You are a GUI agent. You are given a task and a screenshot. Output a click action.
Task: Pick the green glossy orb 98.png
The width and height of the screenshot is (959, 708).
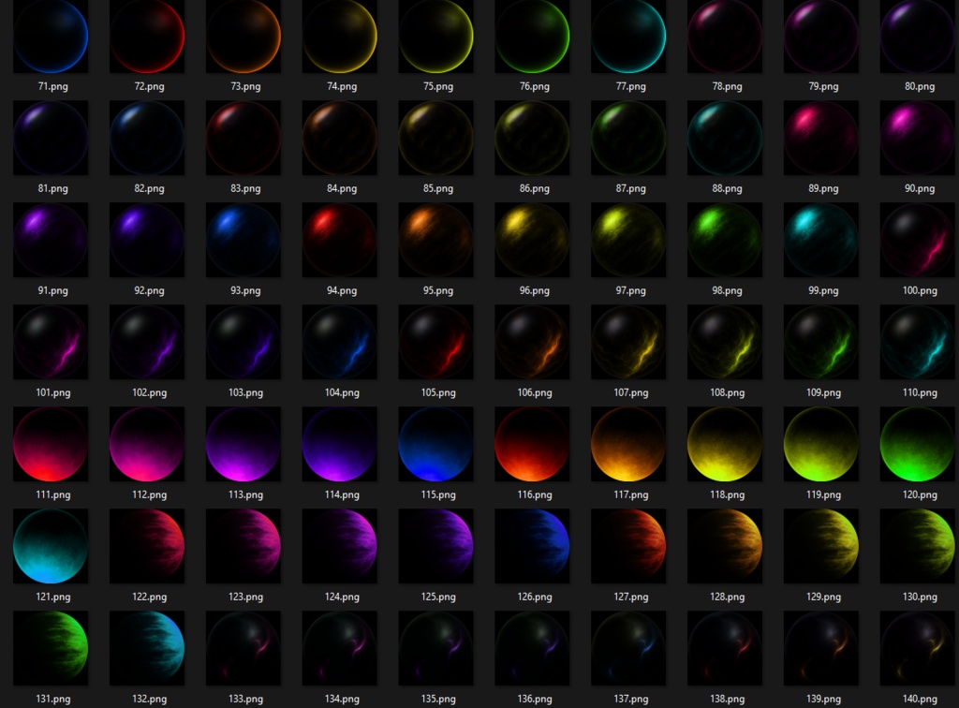pyautogui.click(x=725, y=240)
